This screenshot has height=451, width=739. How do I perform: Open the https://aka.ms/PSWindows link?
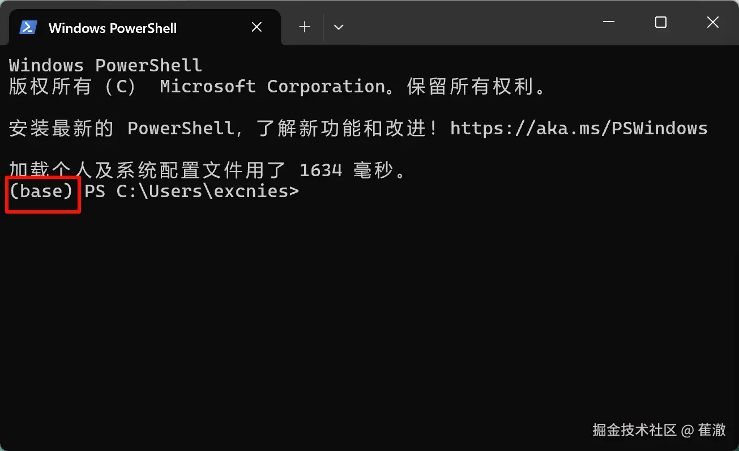(578, 128)
